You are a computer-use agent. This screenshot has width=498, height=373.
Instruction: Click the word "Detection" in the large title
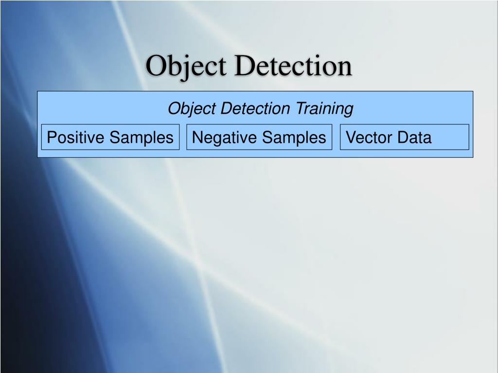[x=293, y=66]
